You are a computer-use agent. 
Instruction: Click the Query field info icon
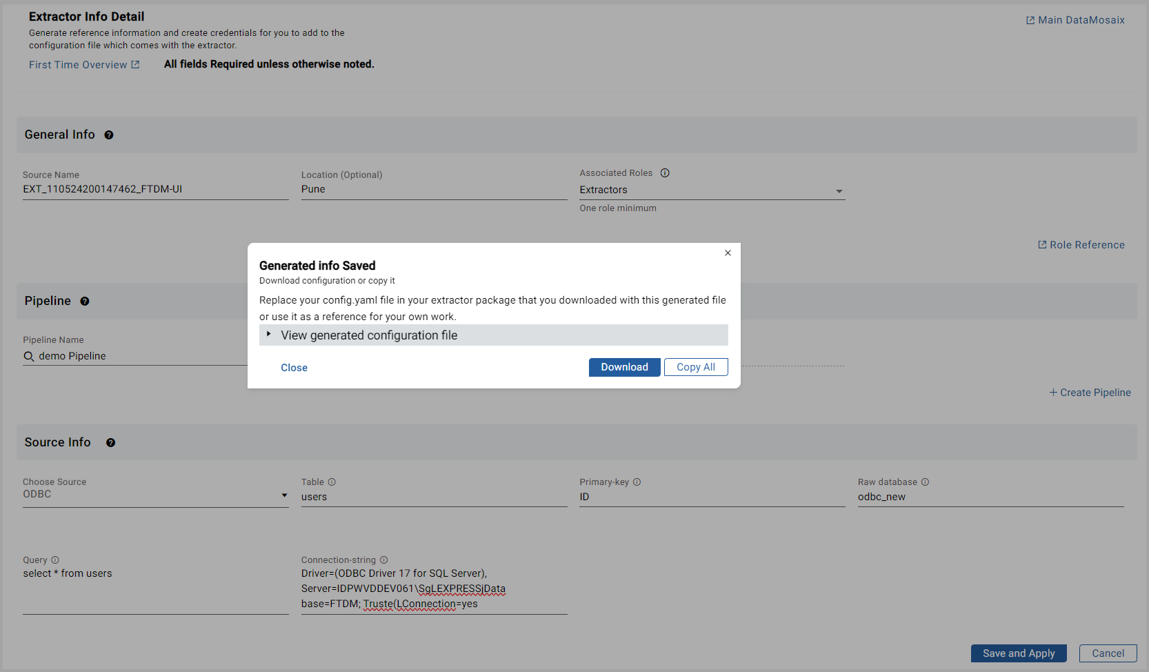click(55, 560)
